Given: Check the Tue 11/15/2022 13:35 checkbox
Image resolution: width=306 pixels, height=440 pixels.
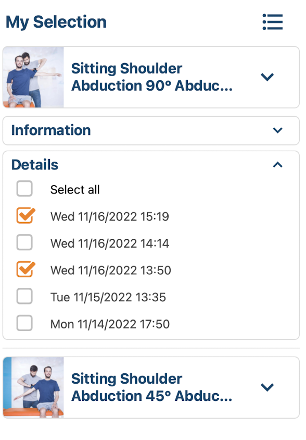Looking at the screenshot, I should click(x=24, y=296).
